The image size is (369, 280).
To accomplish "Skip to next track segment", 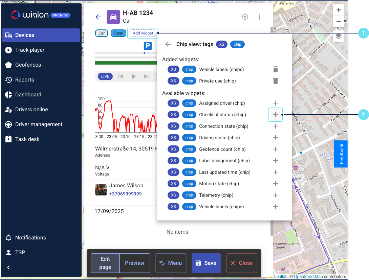I will pos(146,76).
